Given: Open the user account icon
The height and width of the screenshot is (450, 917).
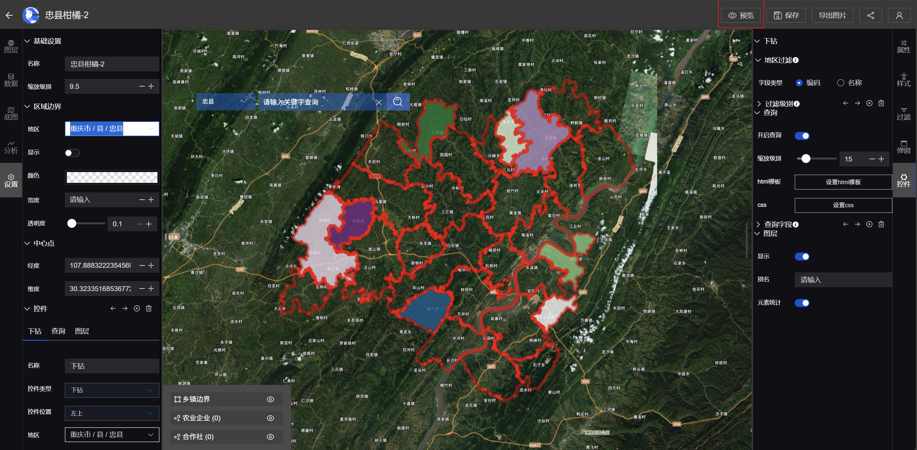Looking at the screenshot, I should 899,15.
